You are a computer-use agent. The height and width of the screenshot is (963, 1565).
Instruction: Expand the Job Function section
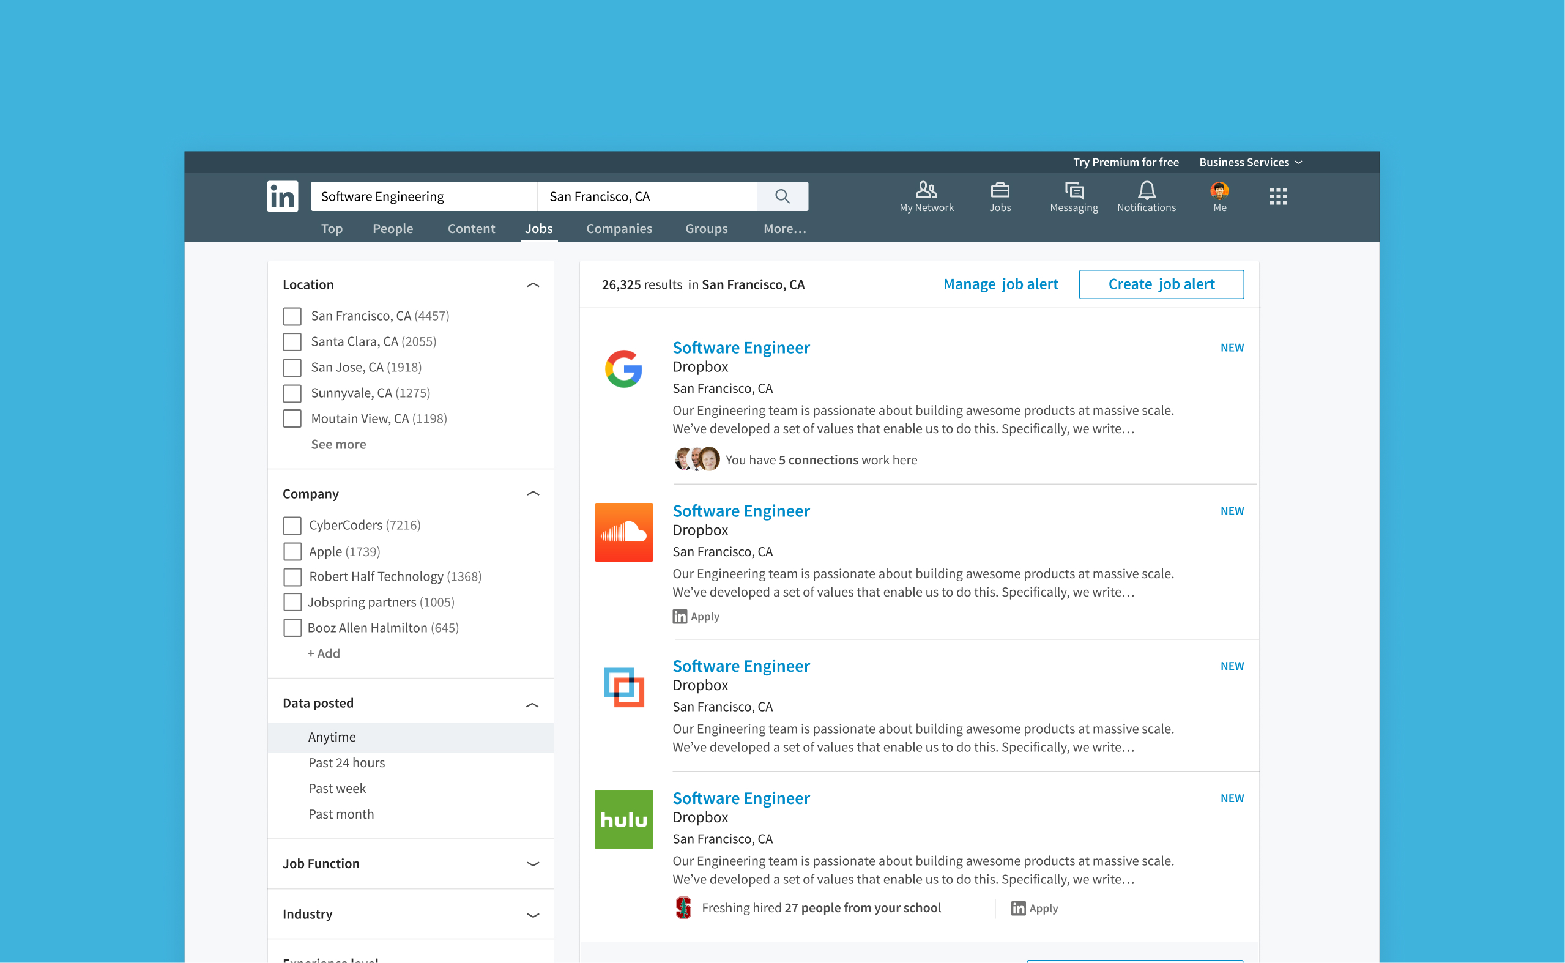(533, 864)
